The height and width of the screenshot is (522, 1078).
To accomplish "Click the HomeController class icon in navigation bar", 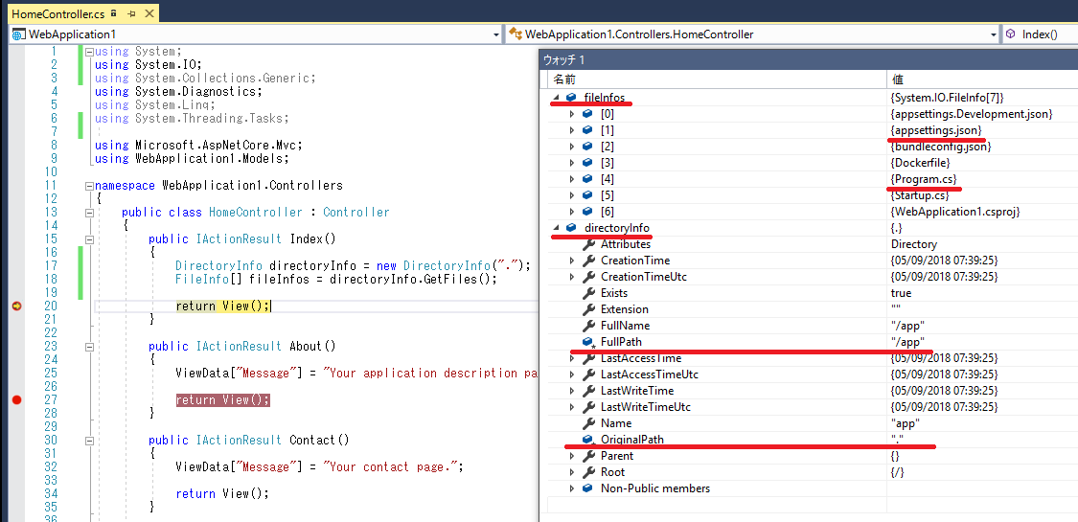I will click(x=515, y=34).
